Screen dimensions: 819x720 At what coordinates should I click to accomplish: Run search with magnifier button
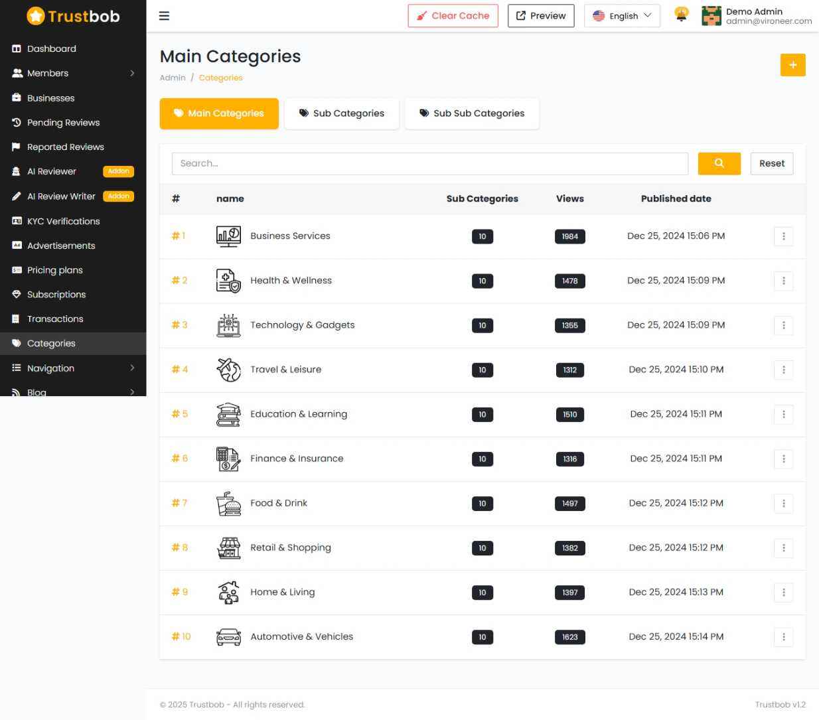coord(719,163)
